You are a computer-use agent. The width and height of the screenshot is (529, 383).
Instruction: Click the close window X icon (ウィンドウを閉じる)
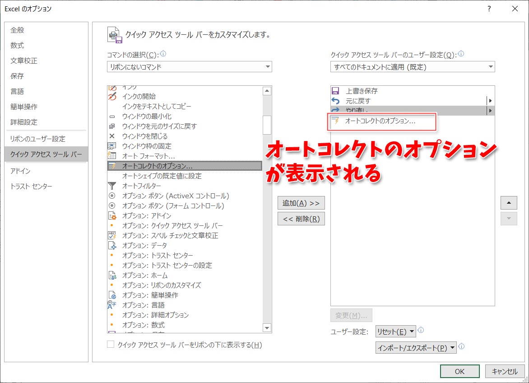click(112, 136)
